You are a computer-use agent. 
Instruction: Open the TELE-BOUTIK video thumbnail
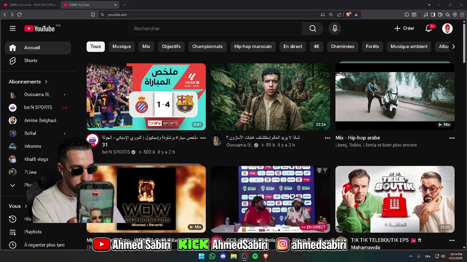395,199
